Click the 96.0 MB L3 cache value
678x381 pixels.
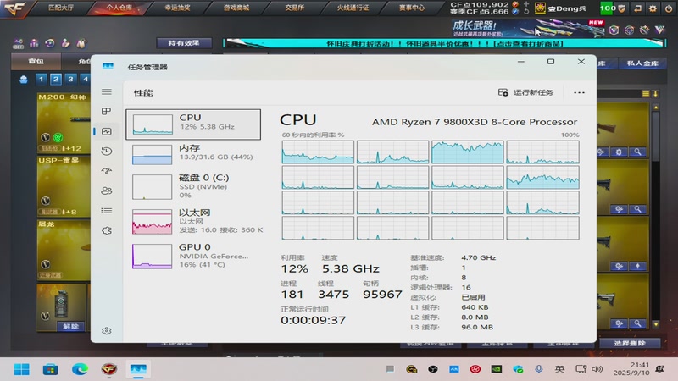click(x=477, y=328)
